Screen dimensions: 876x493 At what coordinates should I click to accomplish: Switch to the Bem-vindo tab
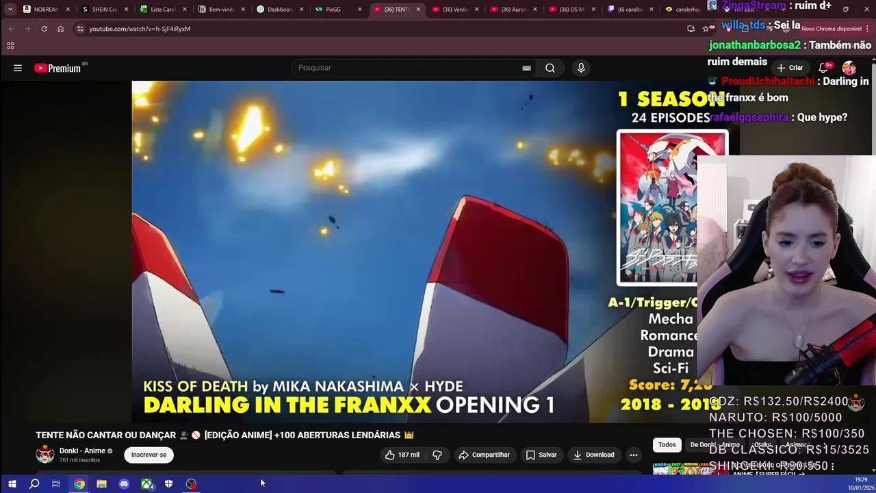[x=222, y=9]
